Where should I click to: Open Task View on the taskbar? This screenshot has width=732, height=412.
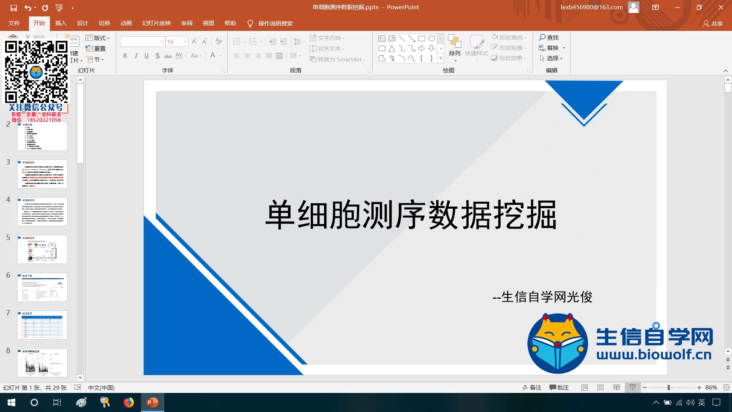[57, 402]
